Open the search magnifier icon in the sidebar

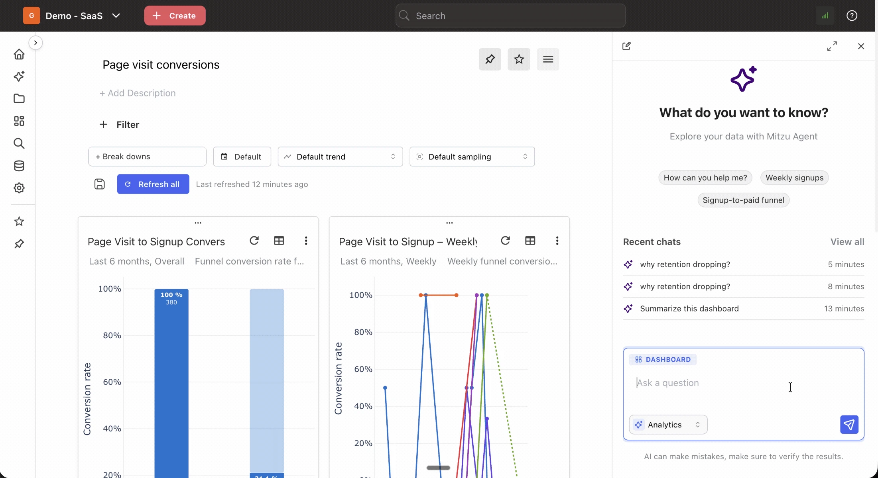pyautogui.click(x=19, y=143)
